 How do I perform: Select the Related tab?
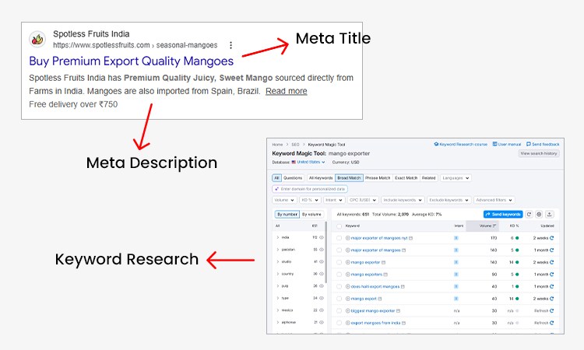pos(429,178)
